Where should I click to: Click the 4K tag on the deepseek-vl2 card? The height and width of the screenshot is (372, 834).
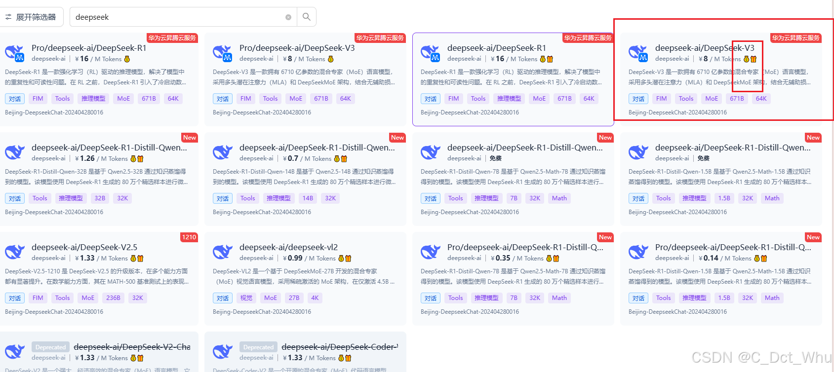(x=315, y=298)
